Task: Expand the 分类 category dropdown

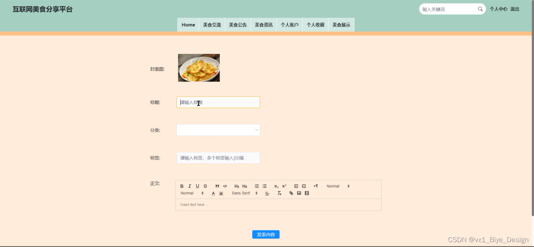Action: pyautogui.click(x=218, y=130)
